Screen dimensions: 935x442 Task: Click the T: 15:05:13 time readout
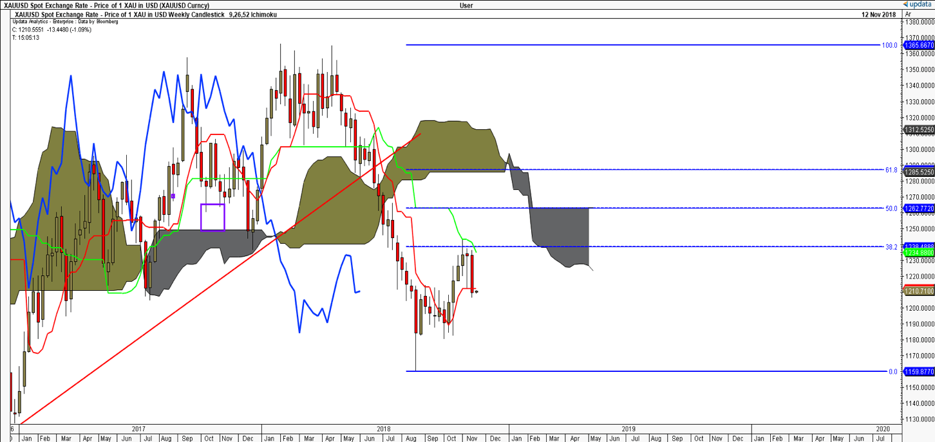click(26, 37)
